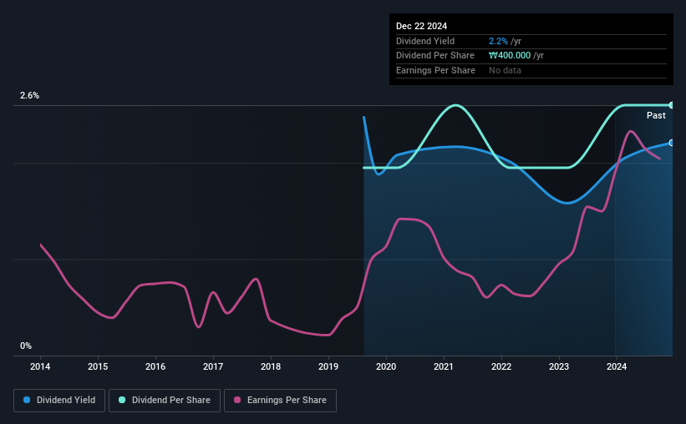Viewport: 686px width, 424px height.
Task: Click the blue Dividend Yield legend dot
Action: (x=27, y=400)
